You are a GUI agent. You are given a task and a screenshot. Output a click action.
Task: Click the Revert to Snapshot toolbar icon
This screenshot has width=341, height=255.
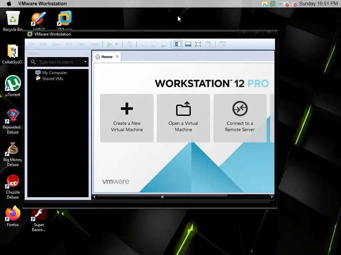(154, 44)
